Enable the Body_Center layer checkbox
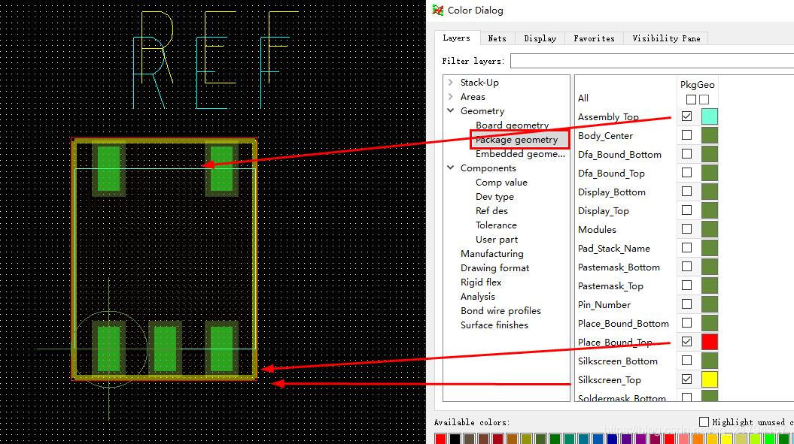 coord(686,135)
